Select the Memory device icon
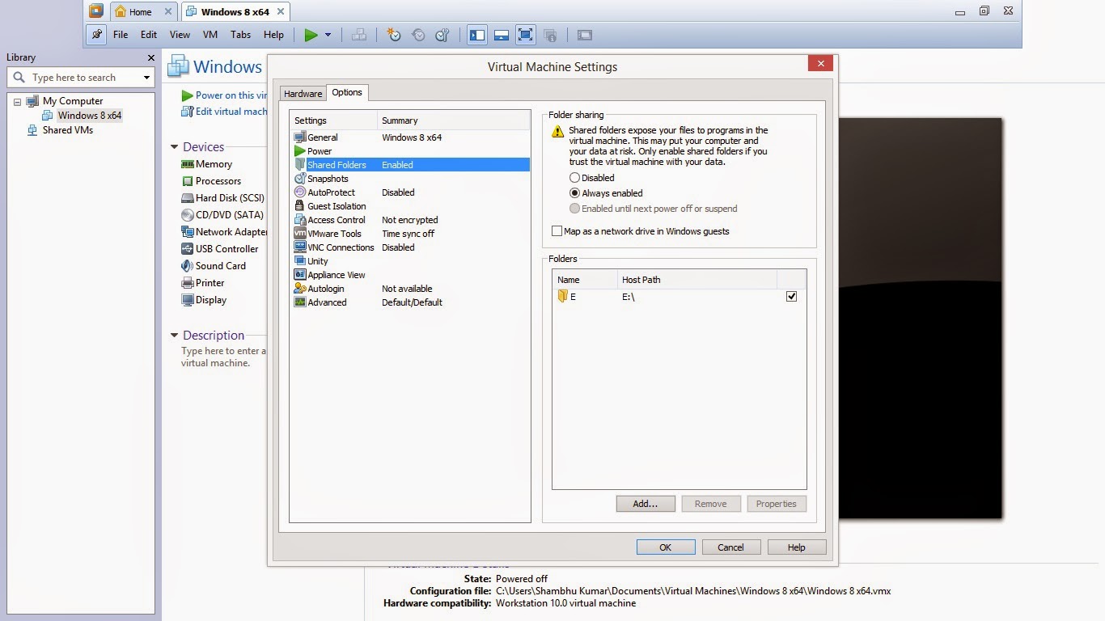This screenshot has width=1105, height=621. (x=188, y=164)
